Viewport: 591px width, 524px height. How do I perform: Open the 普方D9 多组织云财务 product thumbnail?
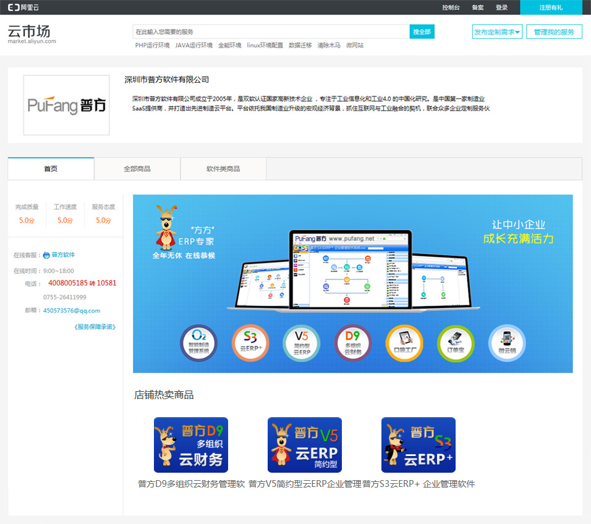pyautogui.click(x=191, y=445)
